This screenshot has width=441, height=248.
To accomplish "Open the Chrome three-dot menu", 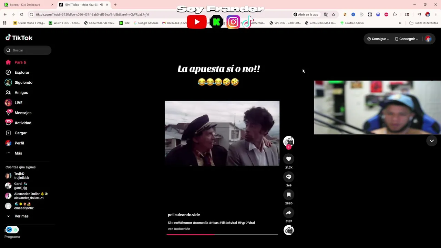I will point(436,14).
